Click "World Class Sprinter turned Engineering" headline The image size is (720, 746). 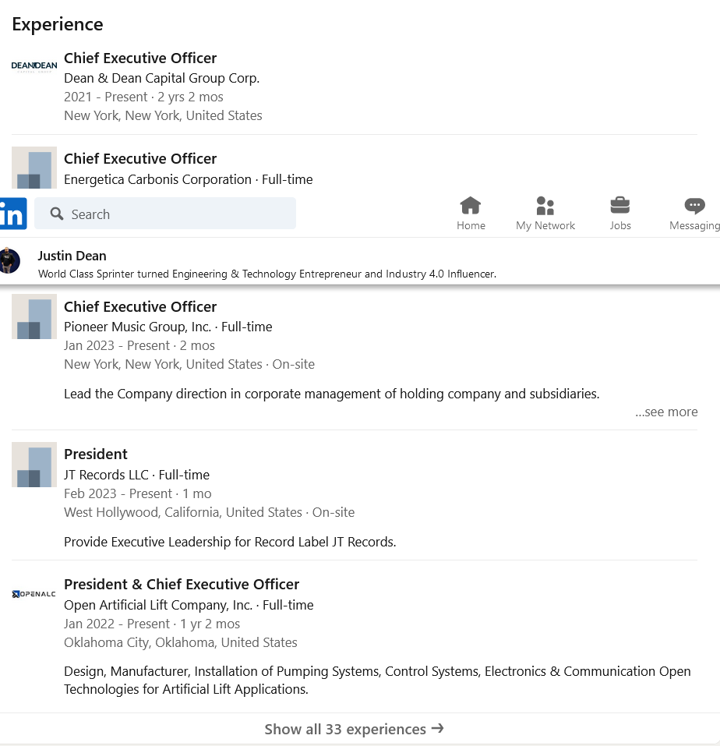pyautogui.click(x=267, y=274)
